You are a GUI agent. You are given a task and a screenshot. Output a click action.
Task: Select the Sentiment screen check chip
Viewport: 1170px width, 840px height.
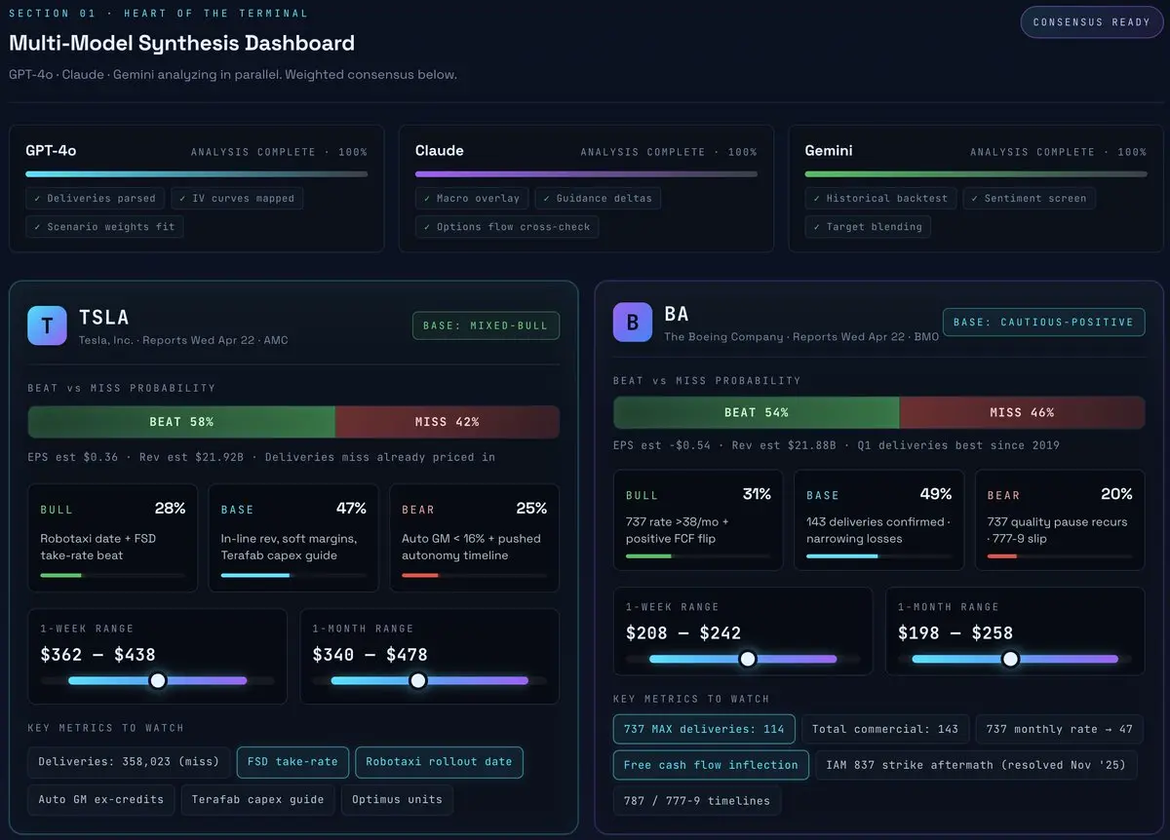(x=1029, y=198)
